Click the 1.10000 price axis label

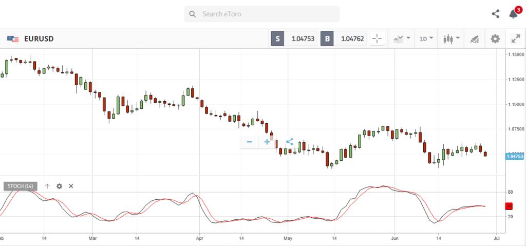coord(516,104)
